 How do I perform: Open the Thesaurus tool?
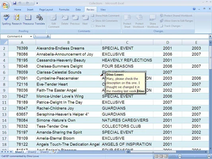click(x=28, y=20)
